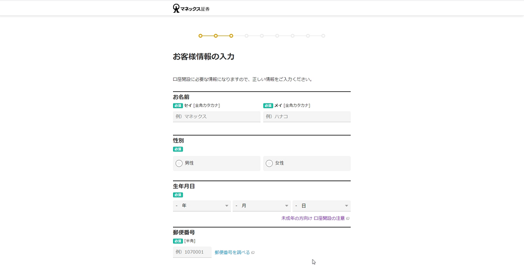The width and height of the screenshot is (524, 267).
Task: Select the 女性 radio button
Action: click(269, 164)
